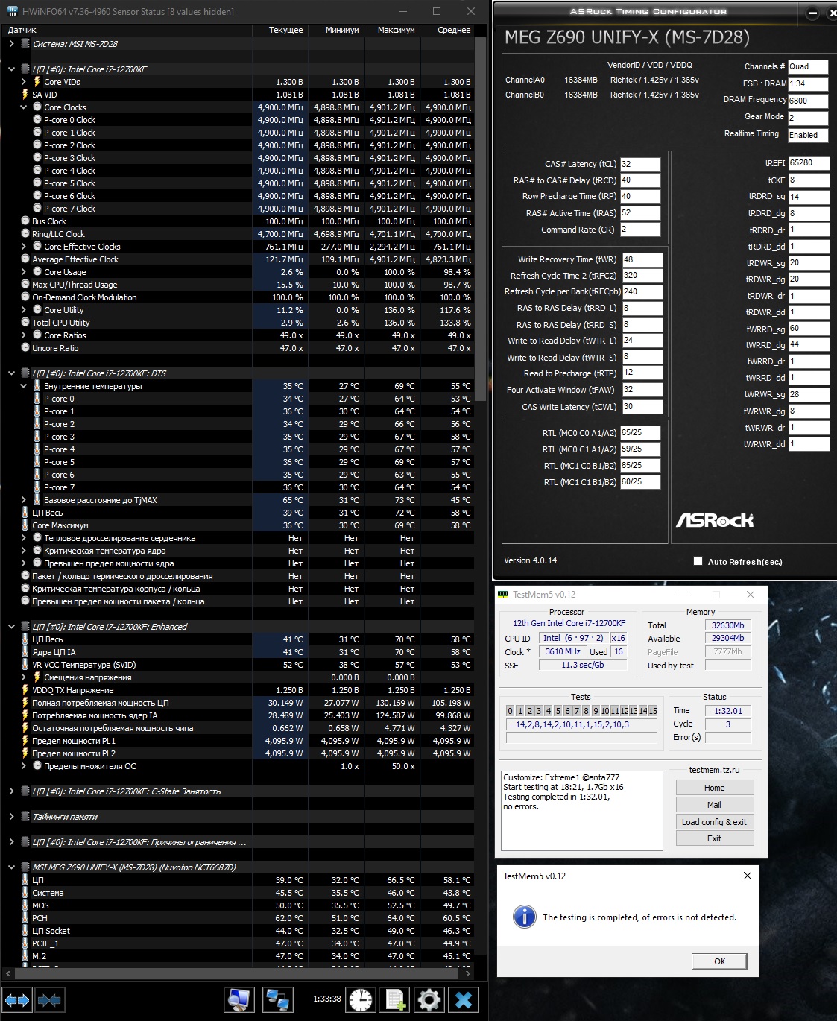Expand the Система: MSI MS-7D28 group
This screenshot has height=1021, width=837.
11,44
